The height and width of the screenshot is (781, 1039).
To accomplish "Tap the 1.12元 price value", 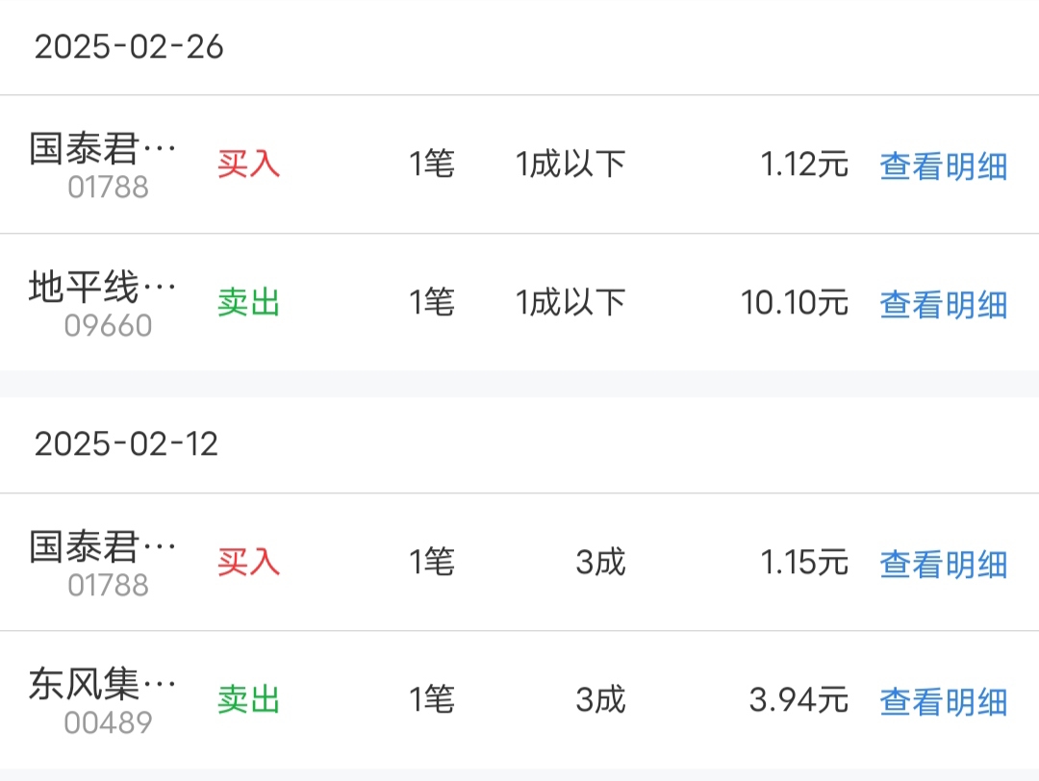I will click(803, 164).
